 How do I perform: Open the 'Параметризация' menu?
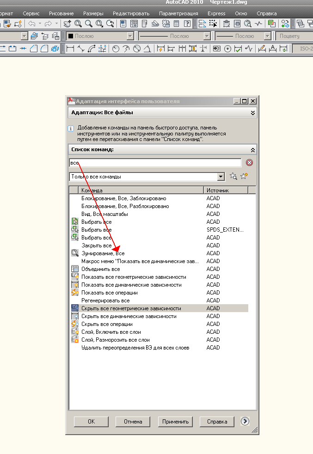point(178,13)
